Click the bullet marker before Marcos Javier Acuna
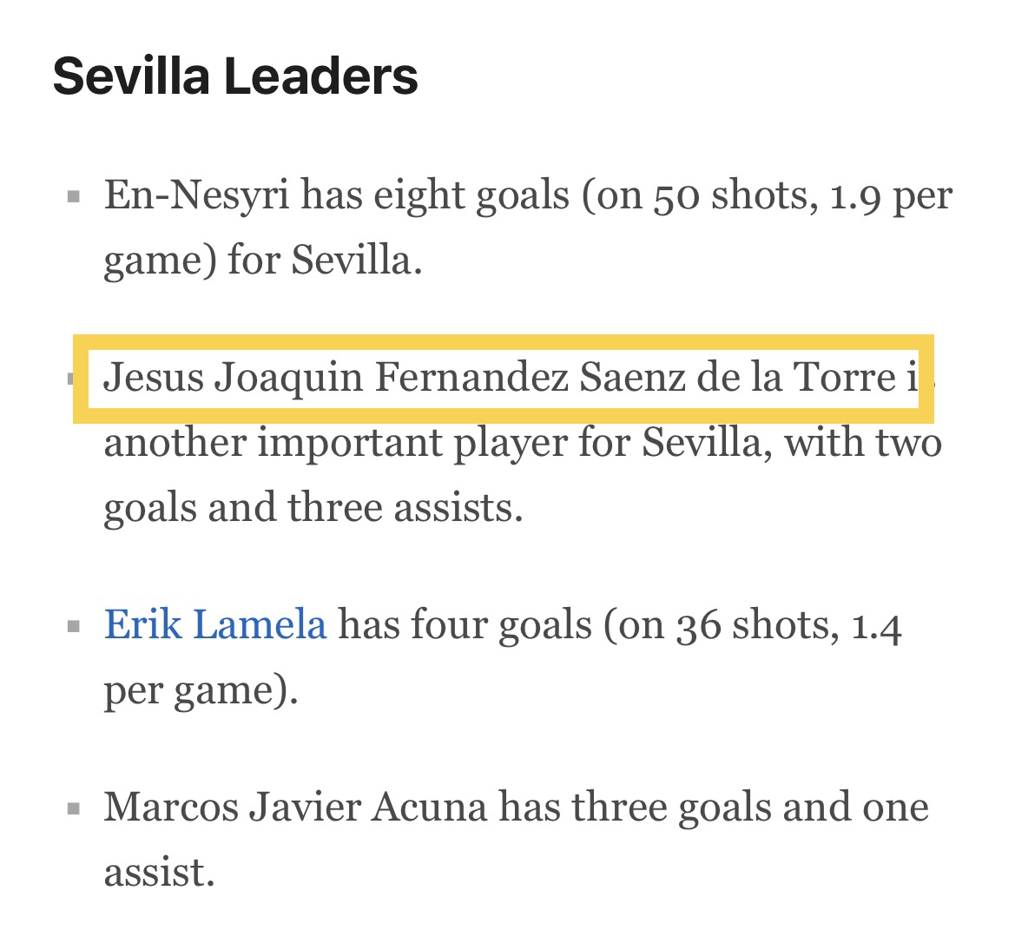The width and height of the screenshot is (1015, 930). pyautogui.click(x=73, y=808)
